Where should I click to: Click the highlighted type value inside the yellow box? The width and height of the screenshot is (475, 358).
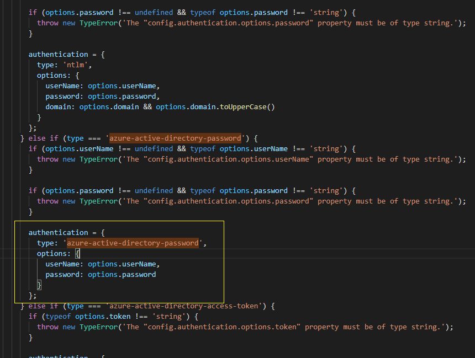coord(133,243)
